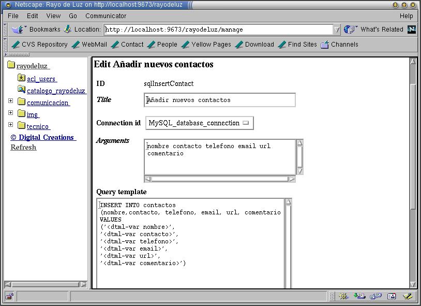Click the tecnico folder icon
The height and width of the screenshot is (306, 421).
pyautogui.click(x=22, y=125)
